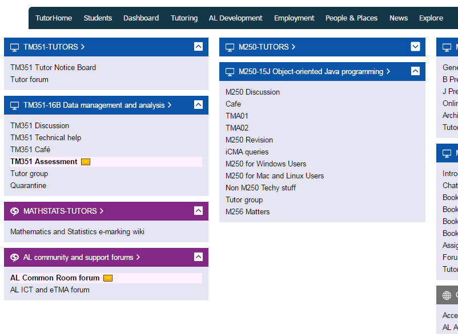This screenshot has height=334, width=458.
Task: Collapse the TM351-16B Data management panel
Action: click(198, 105)
